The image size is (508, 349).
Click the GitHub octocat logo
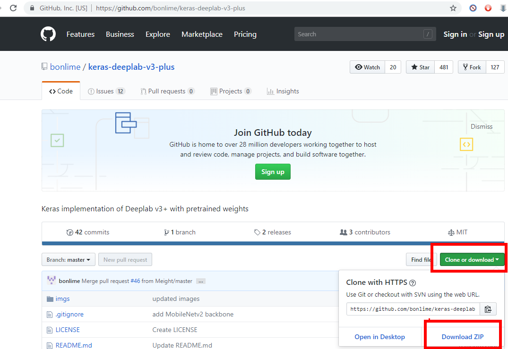(x=48, y=34)
